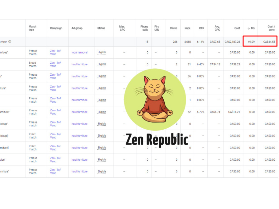Select the 5.77% CTR cell
279x209 pixels.
click(201, 112)
